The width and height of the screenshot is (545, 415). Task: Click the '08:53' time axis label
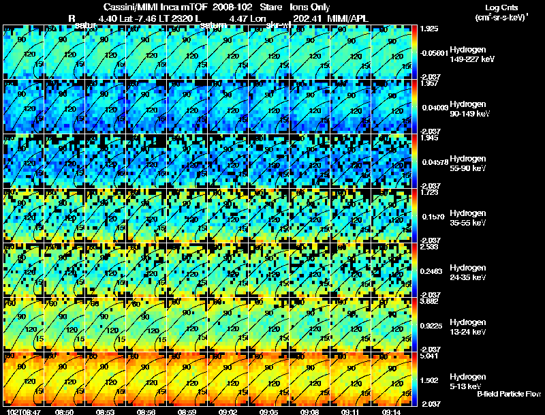click(105, 412)
